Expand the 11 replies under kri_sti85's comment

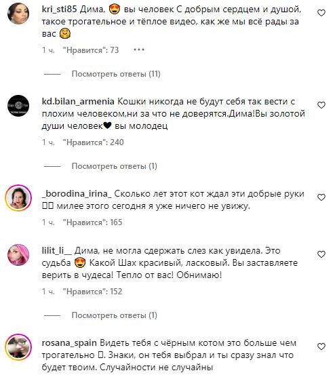(x=116, y=74)
